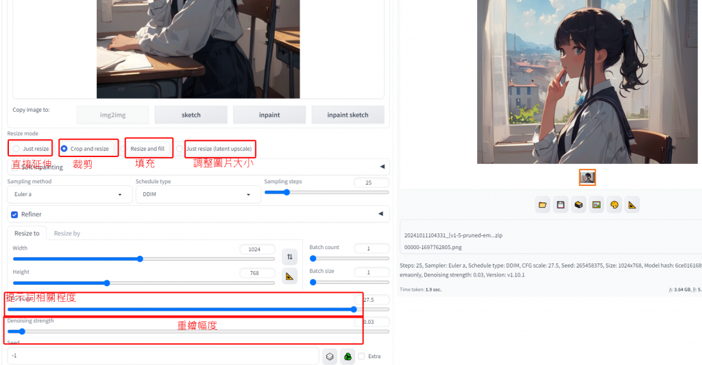Select the Resize and fill radio option
Image resolution: width=702 pixels, height=365 pixels.
123,149
